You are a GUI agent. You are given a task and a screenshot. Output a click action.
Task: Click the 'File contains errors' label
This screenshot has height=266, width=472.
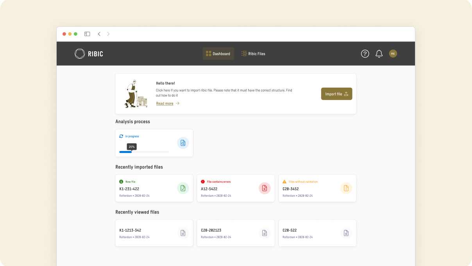219,182
